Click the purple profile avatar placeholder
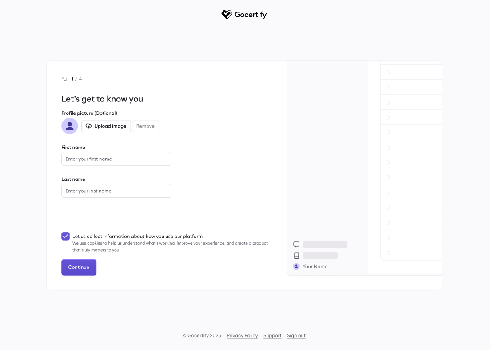490x350 pixels. 69,126
